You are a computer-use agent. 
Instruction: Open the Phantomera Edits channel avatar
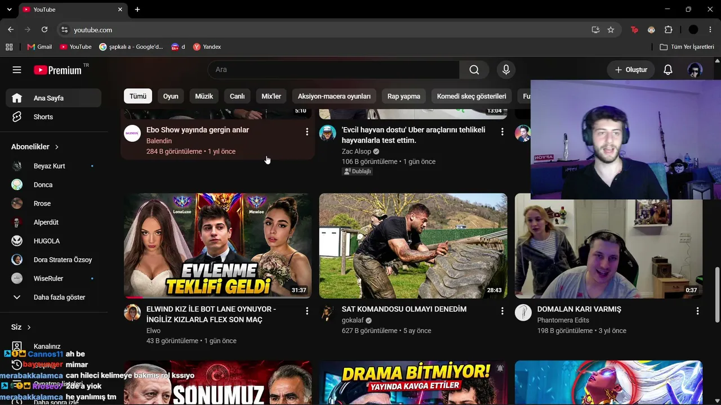523,313
